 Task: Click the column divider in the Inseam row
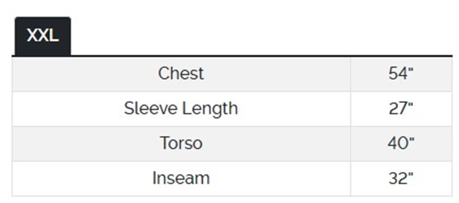pyautogui.click(x=350, y=178)
